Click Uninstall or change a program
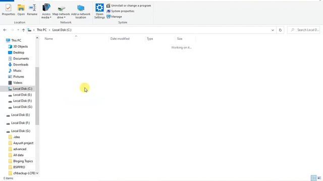 pos(129,6)
